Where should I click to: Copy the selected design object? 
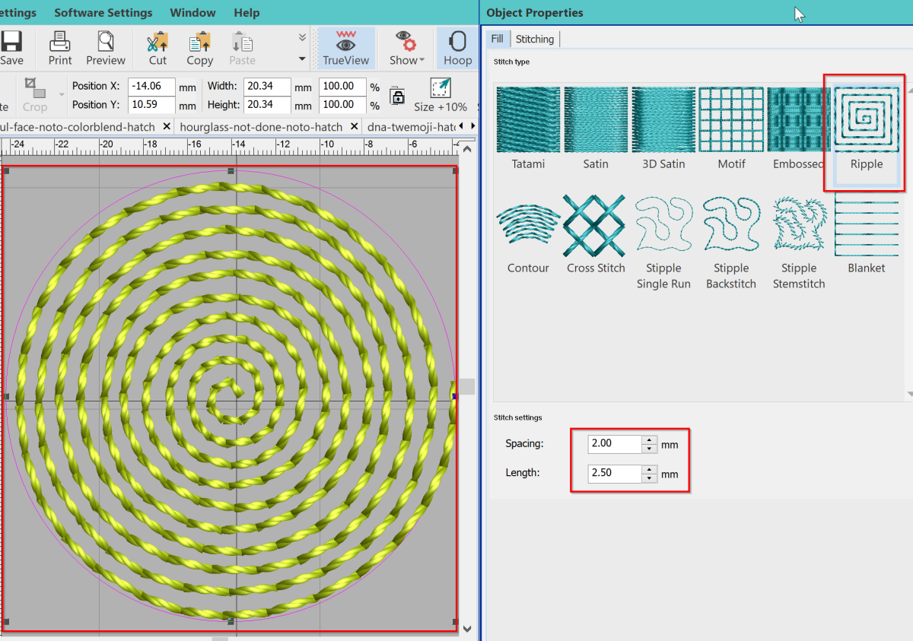click(x=199, y=48)
